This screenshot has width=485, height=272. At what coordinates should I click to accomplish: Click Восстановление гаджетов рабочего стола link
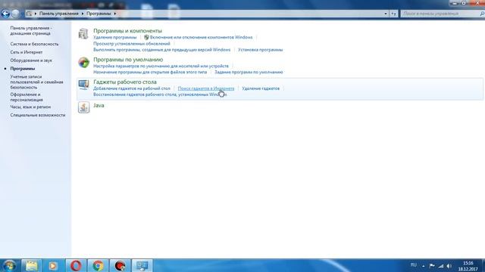pos(160,94)
